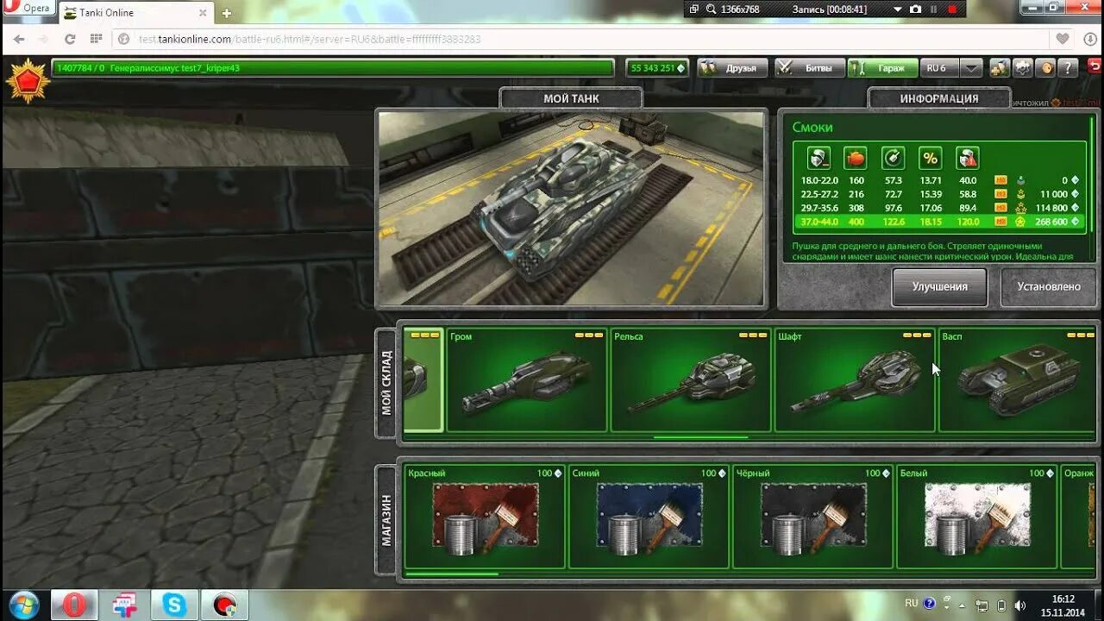The image size is (1104, 621).
Task: Select the Васп hull card
Action: point(1017,379)
